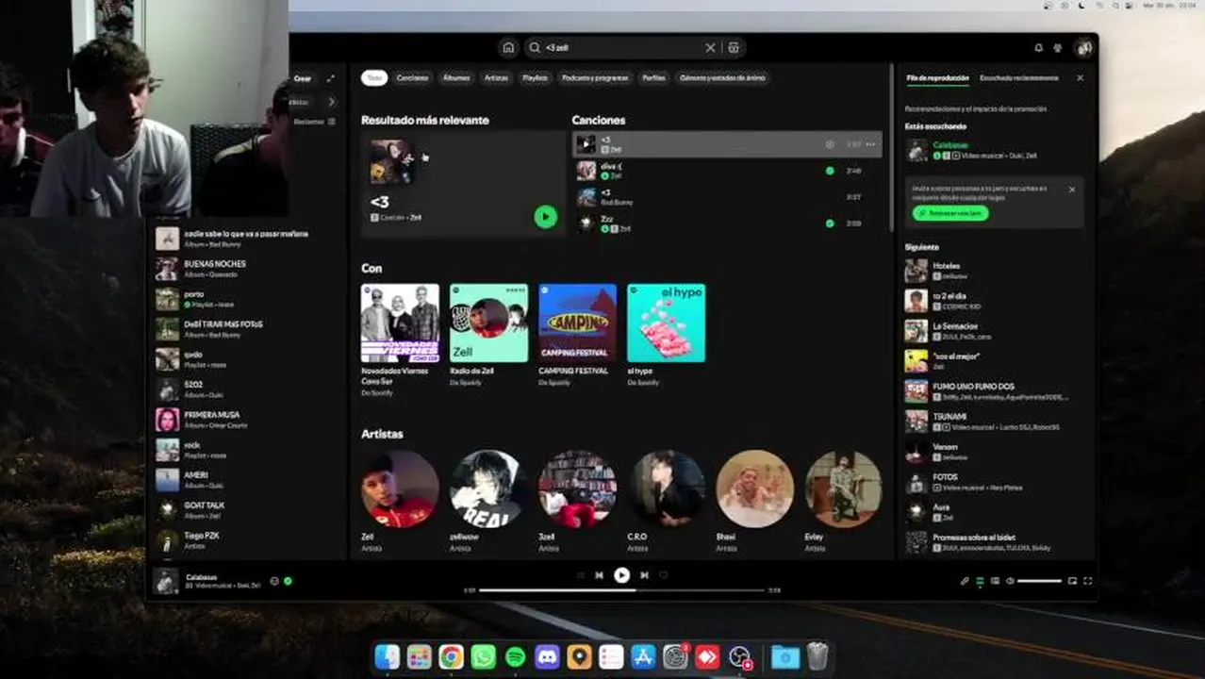This screenshot has height=679, width=1205.
Task: Dismiss the Jam invitation card
Action: tap(1072, 190)
